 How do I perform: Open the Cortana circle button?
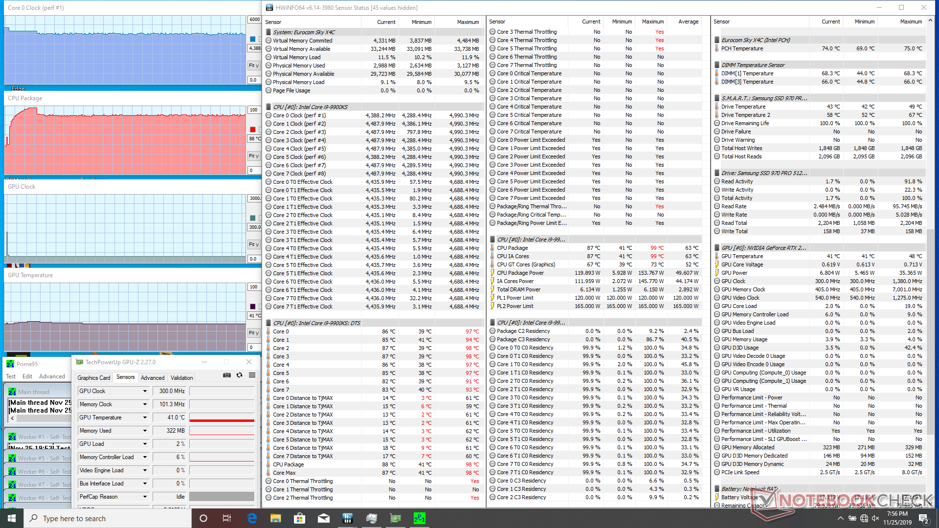203,518
